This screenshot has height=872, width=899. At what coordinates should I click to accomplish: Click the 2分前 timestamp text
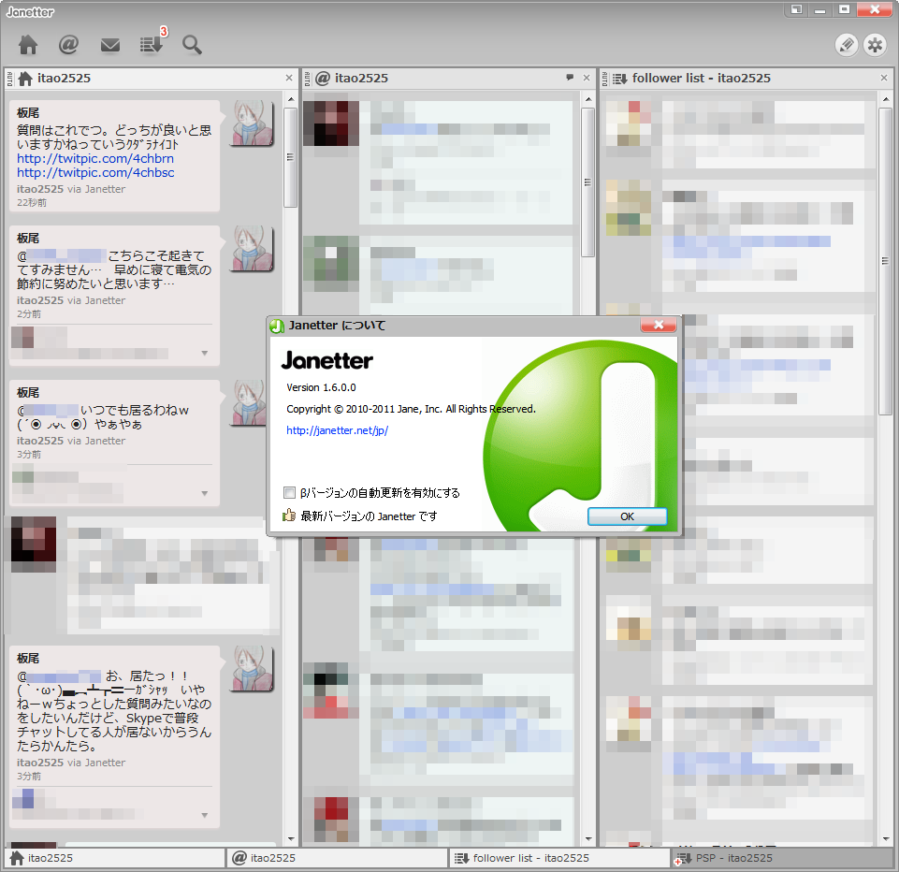point(29,314)
